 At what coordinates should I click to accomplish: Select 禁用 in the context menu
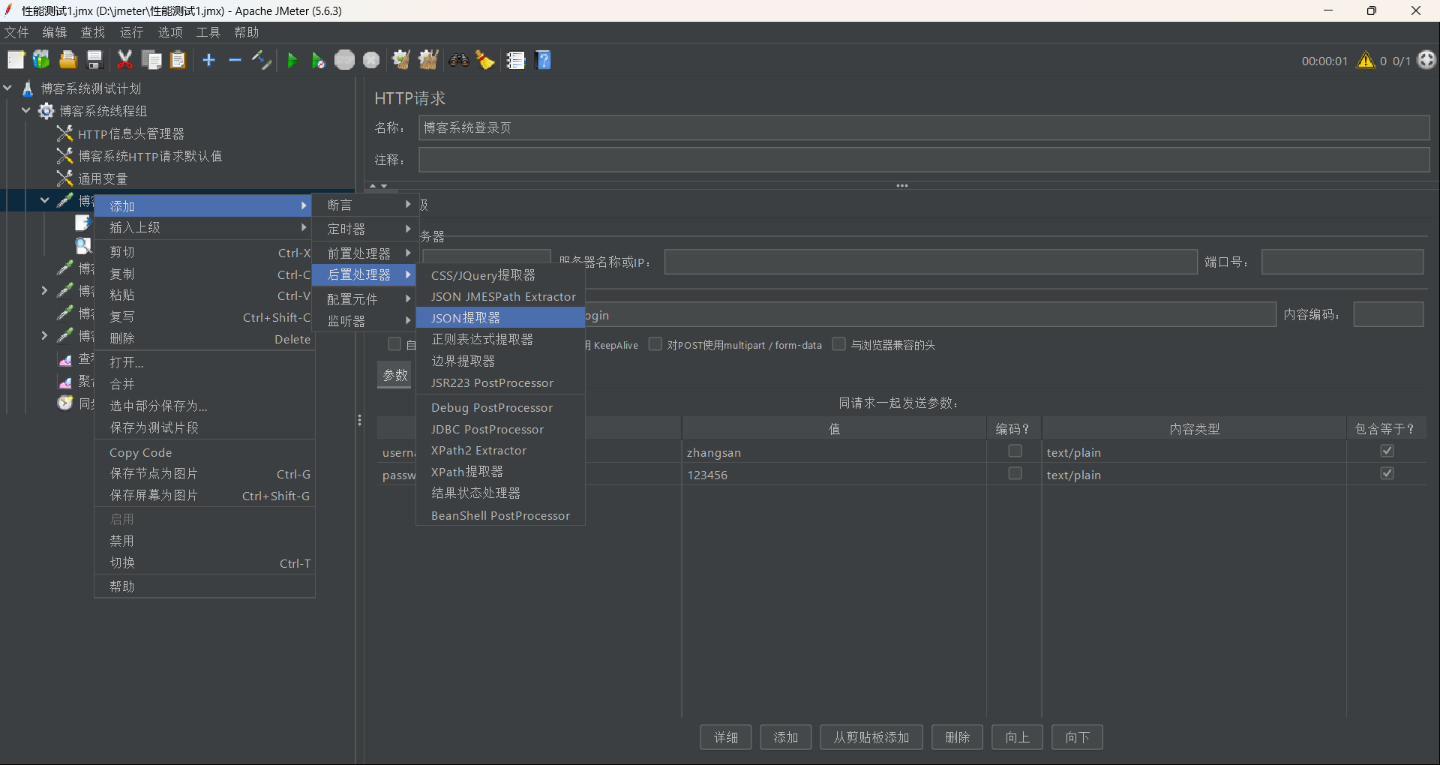(204, 541)
